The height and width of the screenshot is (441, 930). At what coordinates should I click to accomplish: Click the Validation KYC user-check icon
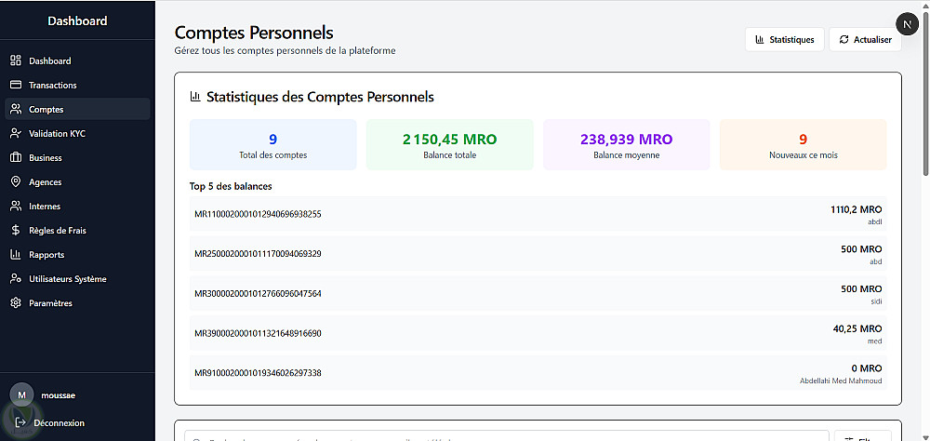pos(16,134)
